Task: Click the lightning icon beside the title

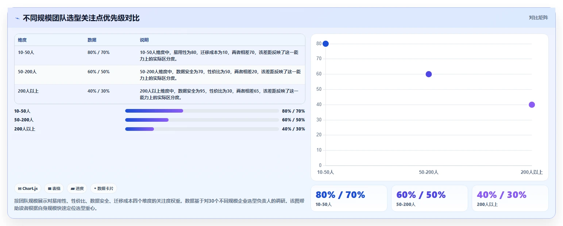Action: [x=17, y=18]
